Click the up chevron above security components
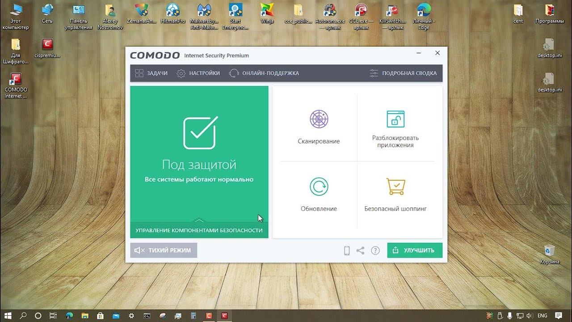The width and height of the screenshot is (572, 322). pyautogui.click(x=199, y=220)
